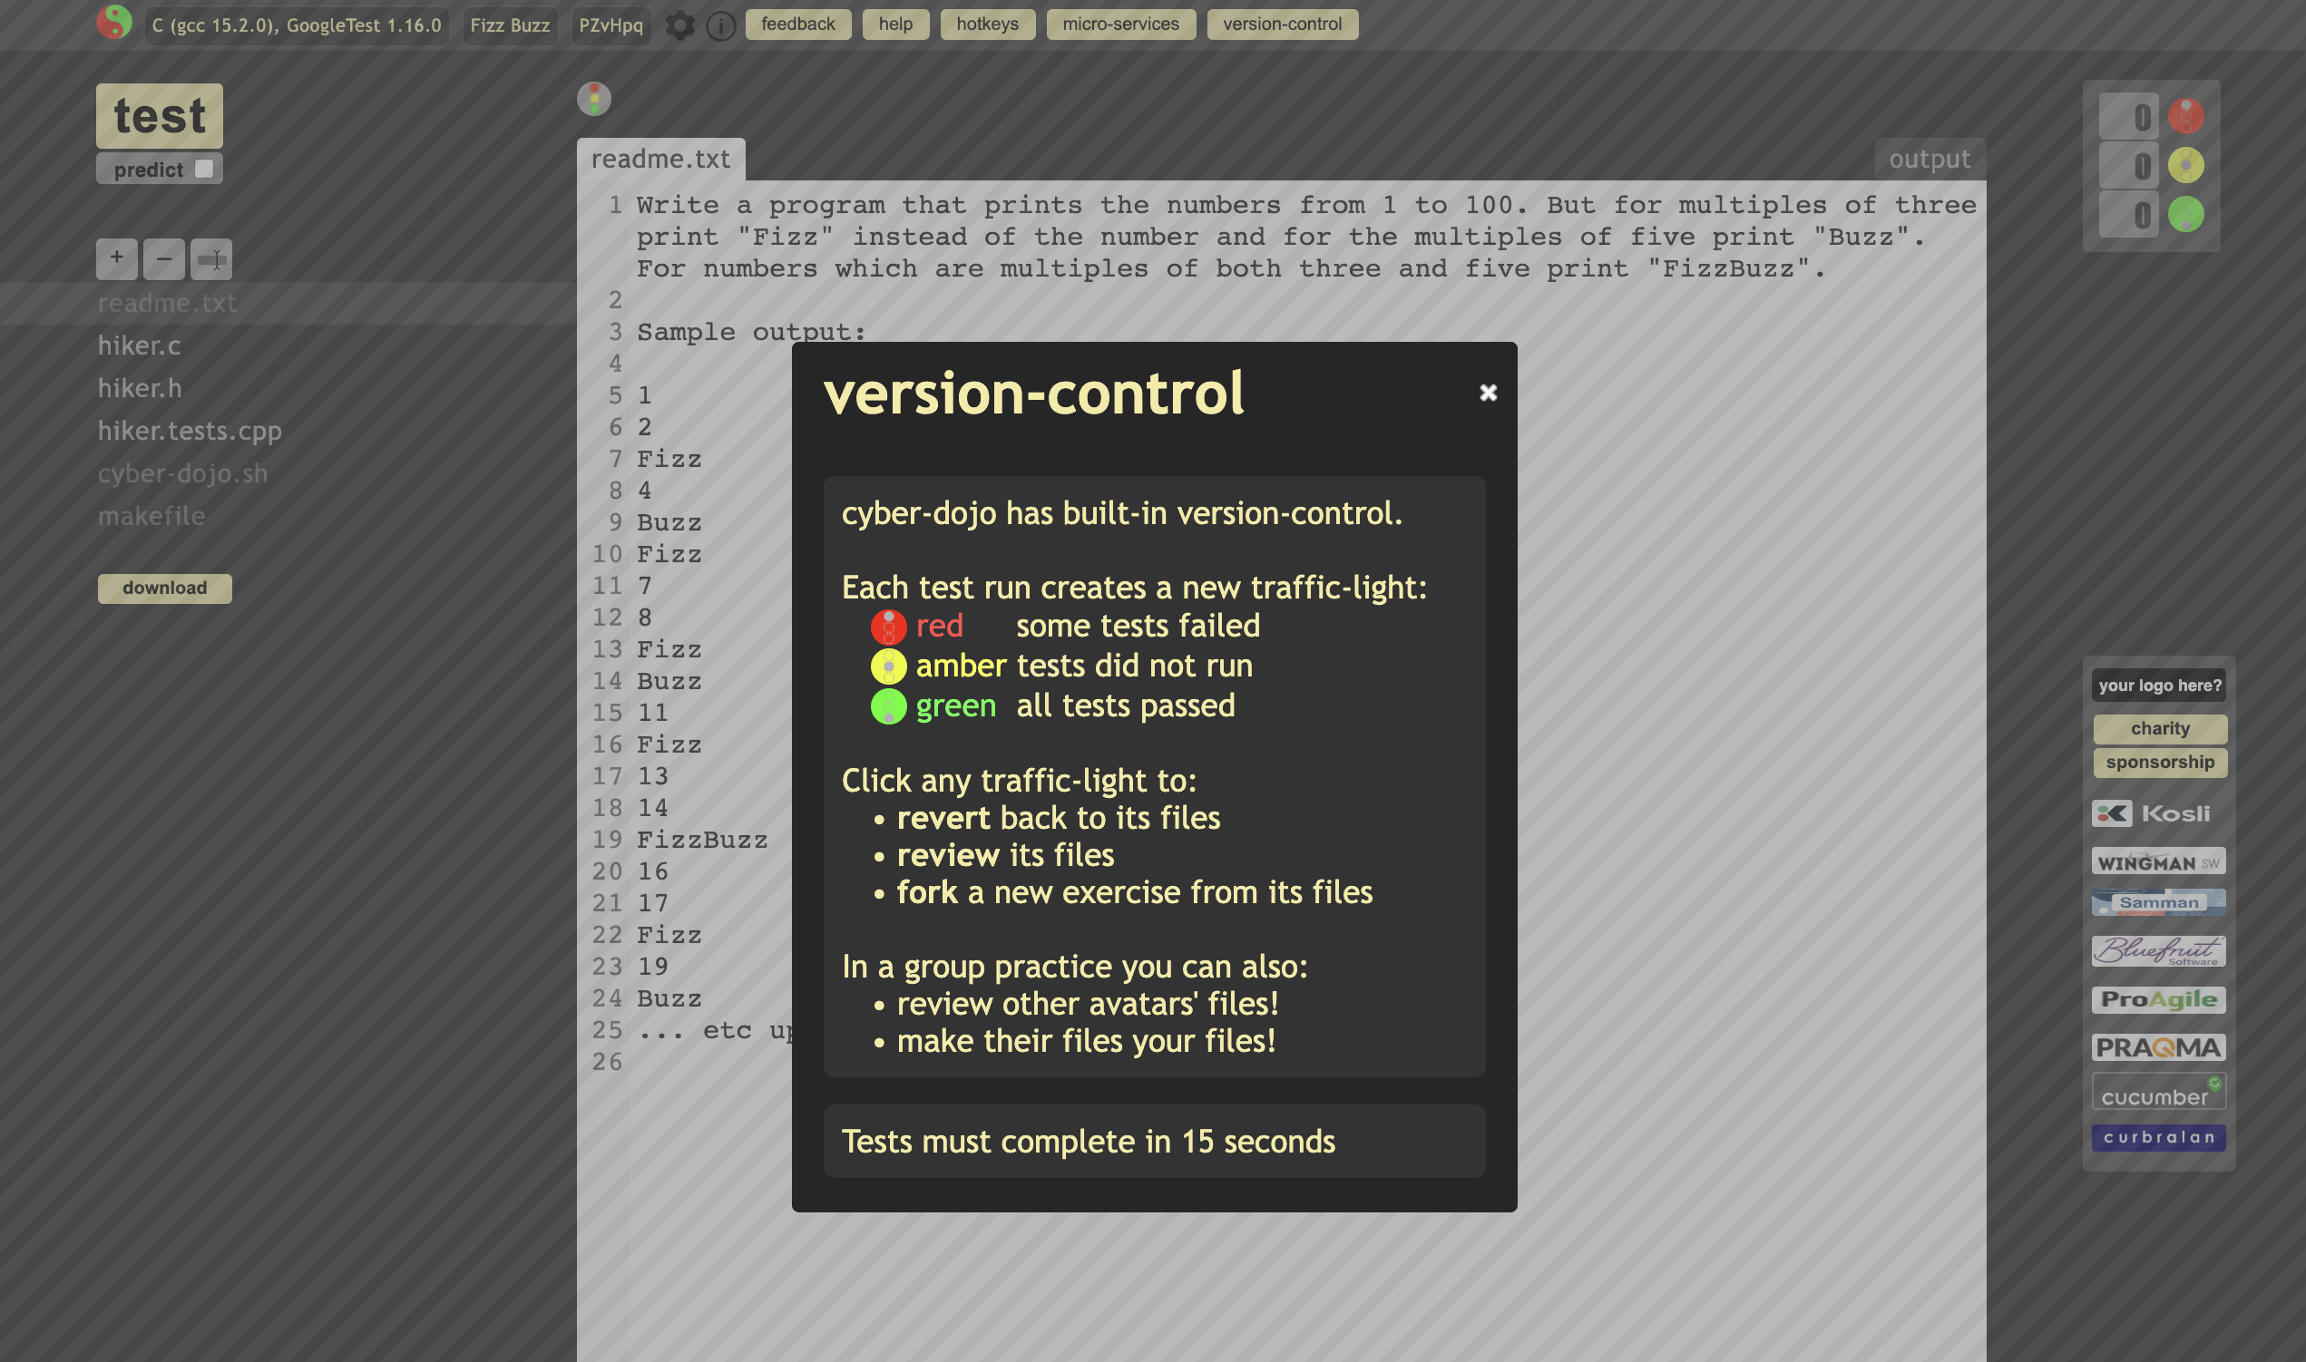Open hiker.c file
Image resolution: width=2306 pixels, height=1362 pixels.
pos(139,345)
